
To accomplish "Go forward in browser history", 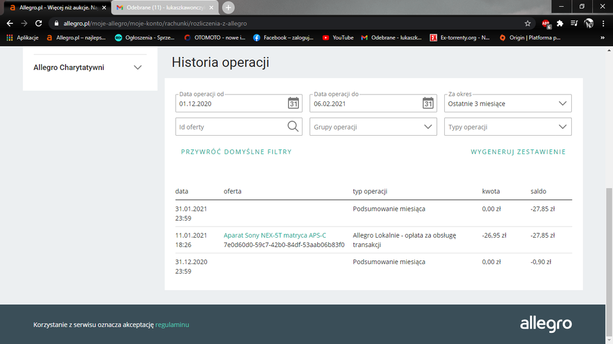I will click(x=25, y=23).
